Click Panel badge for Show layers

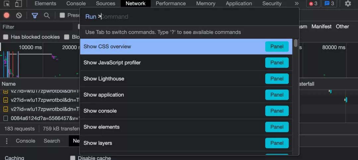tap(277, 143)
